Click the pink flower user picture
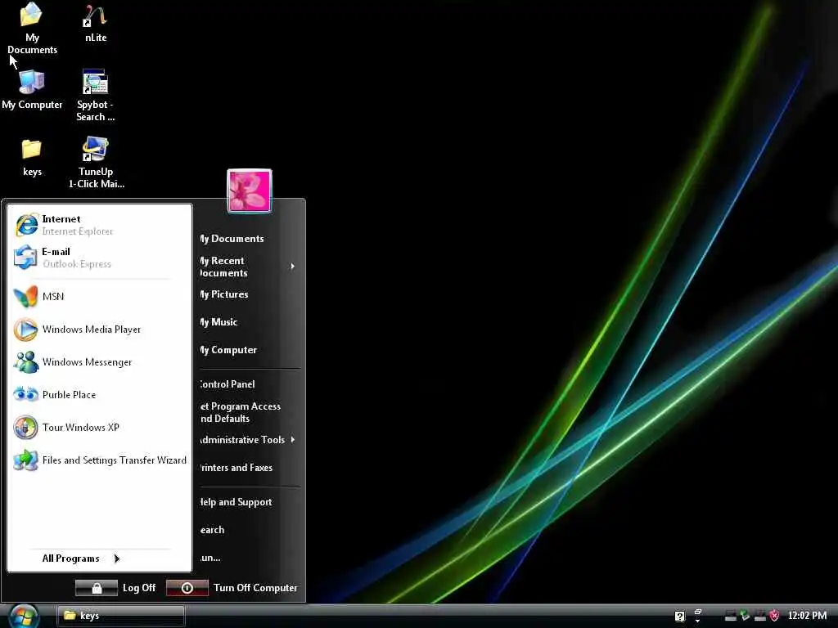Image resolution: width=838 pixels, height=628 pixels. [x=250, y=191]
